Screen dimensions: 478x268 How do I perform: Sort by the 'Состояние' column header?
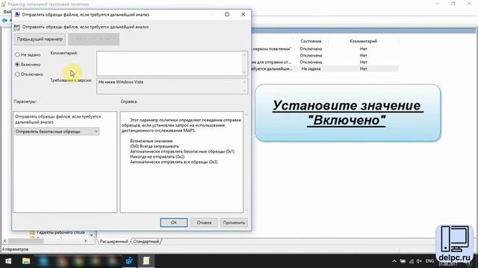311,41
